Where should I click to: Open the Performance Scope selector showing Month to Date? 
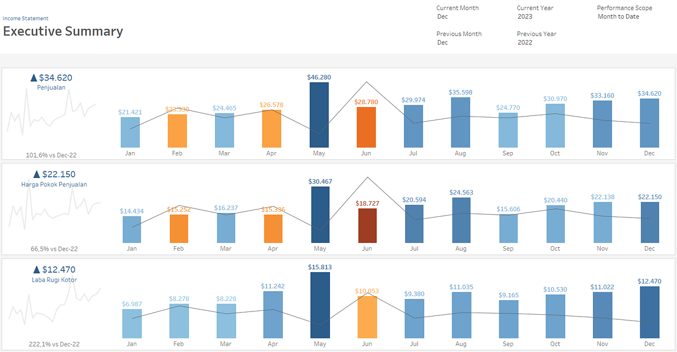pyautogui.click(x=621, y=12)
